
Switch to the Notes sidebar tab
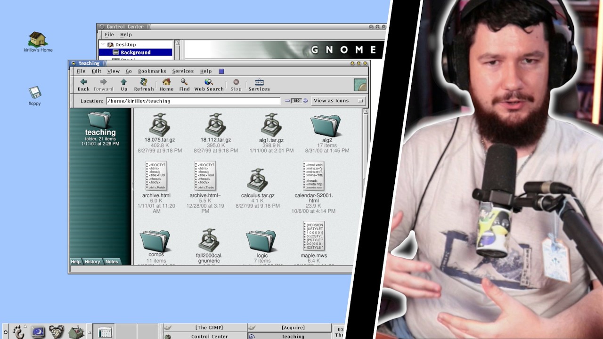(x=111, y=262)
